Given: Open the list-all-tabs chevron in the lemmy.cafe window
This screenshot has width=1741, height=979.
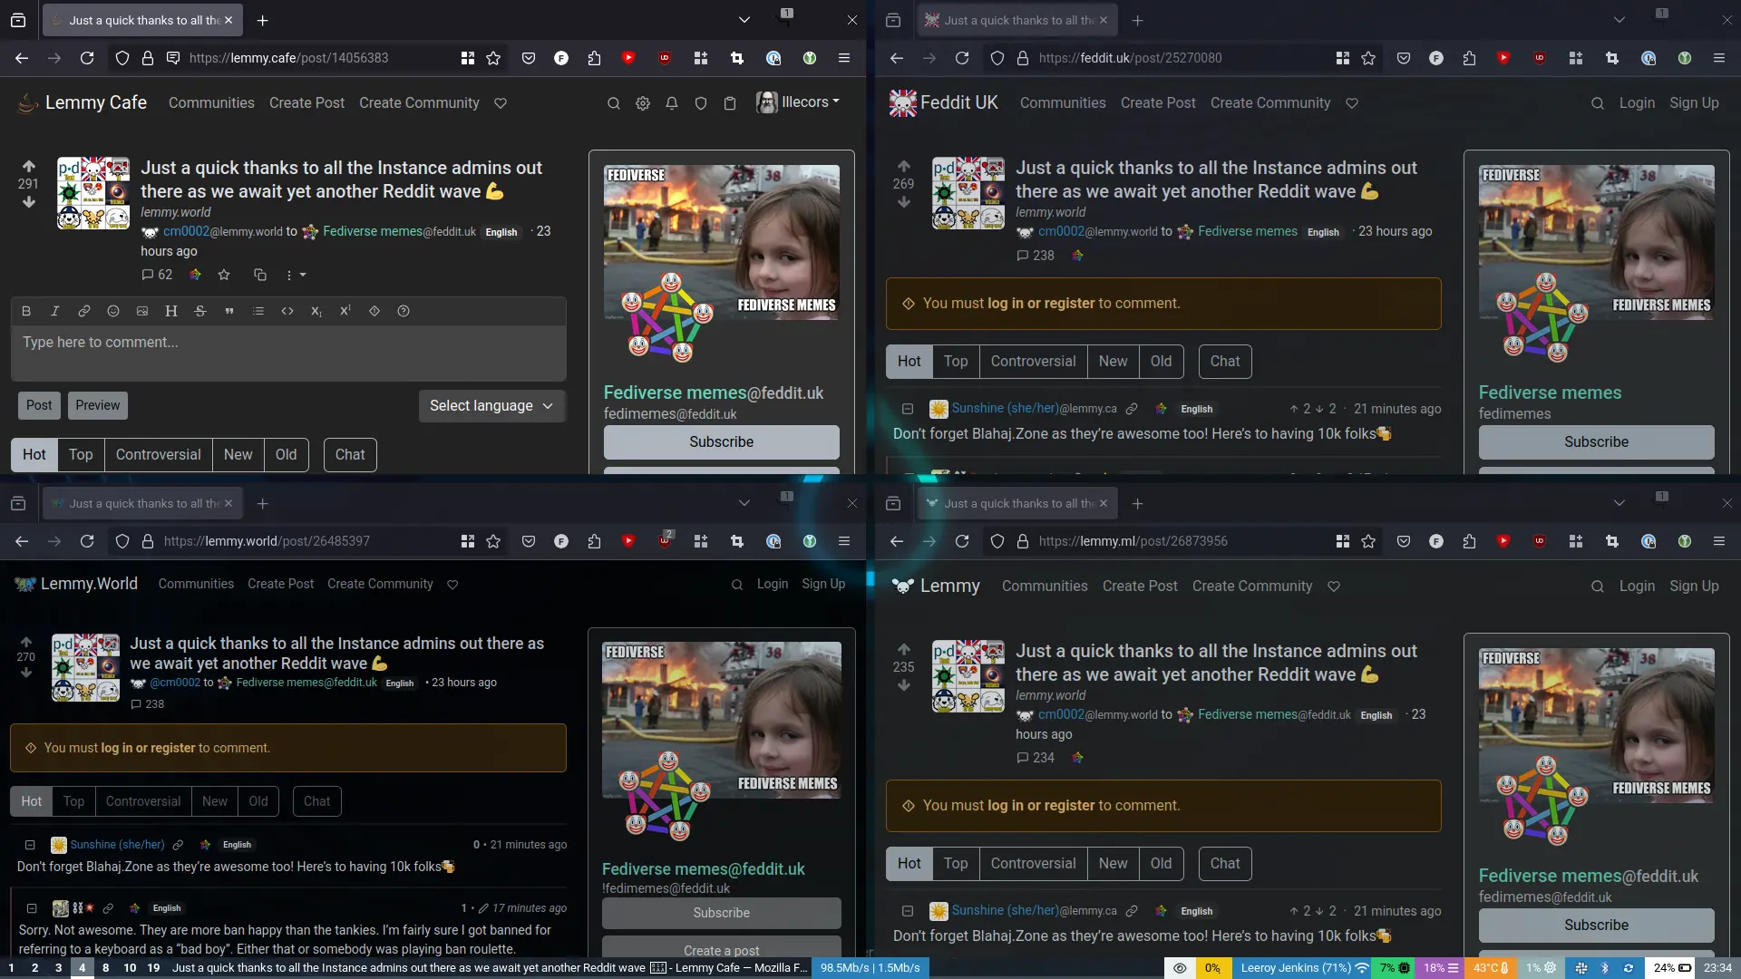Looking at the screenshot, I should click(x=744, y=20).
